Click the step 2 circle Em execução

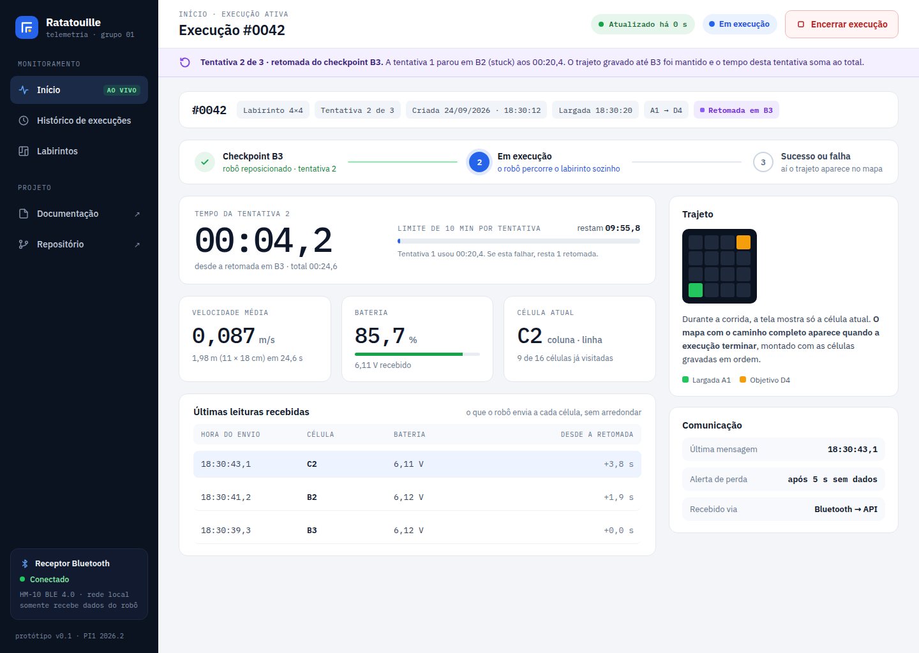pos(479,162)
